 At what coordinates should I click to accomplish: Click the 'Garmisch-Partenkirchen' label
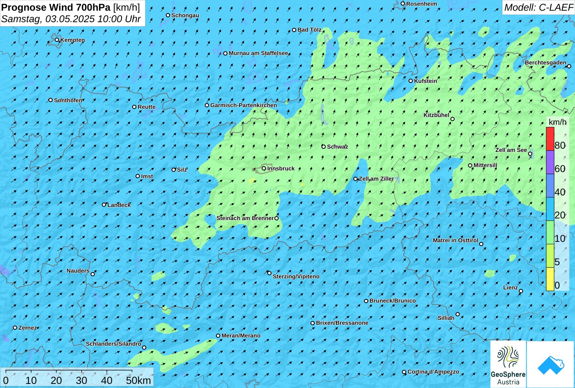click(x=244, y=105)
